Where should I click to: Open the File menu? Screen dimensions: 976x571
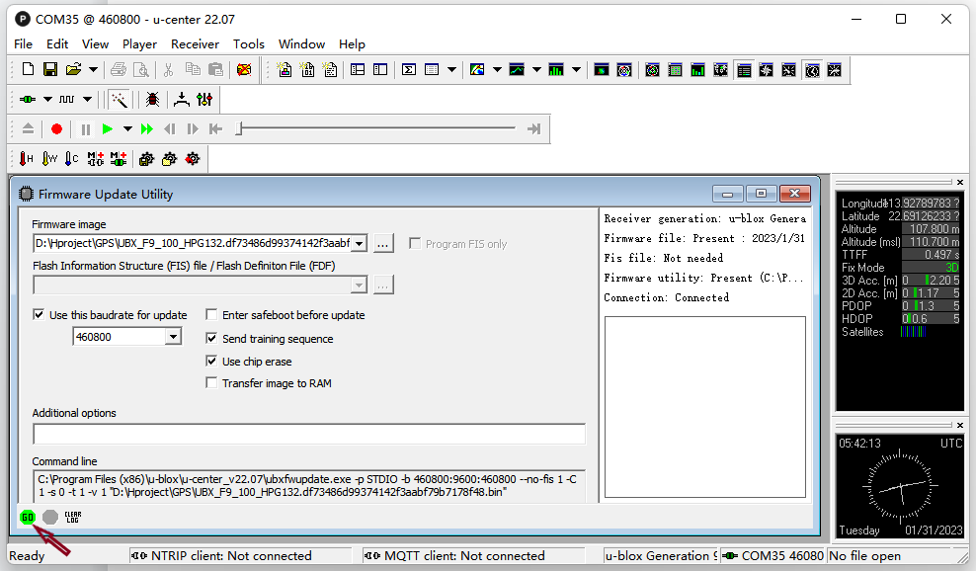(x=23, y=44)
